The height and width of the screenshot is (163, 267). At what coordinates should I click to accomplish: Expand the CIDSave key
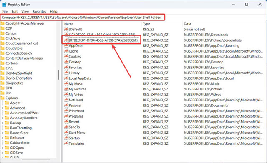[2, 153]
